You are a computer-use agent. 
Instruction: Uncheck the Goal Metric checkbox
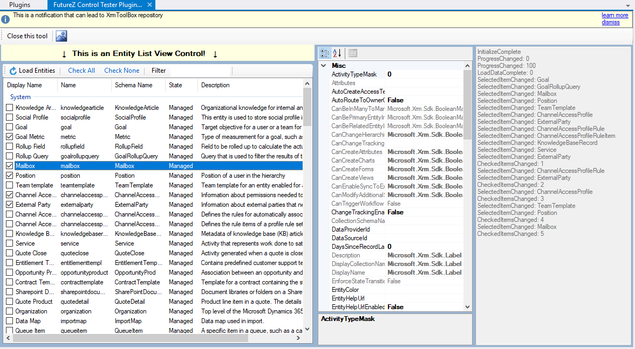tap(10, 137)
